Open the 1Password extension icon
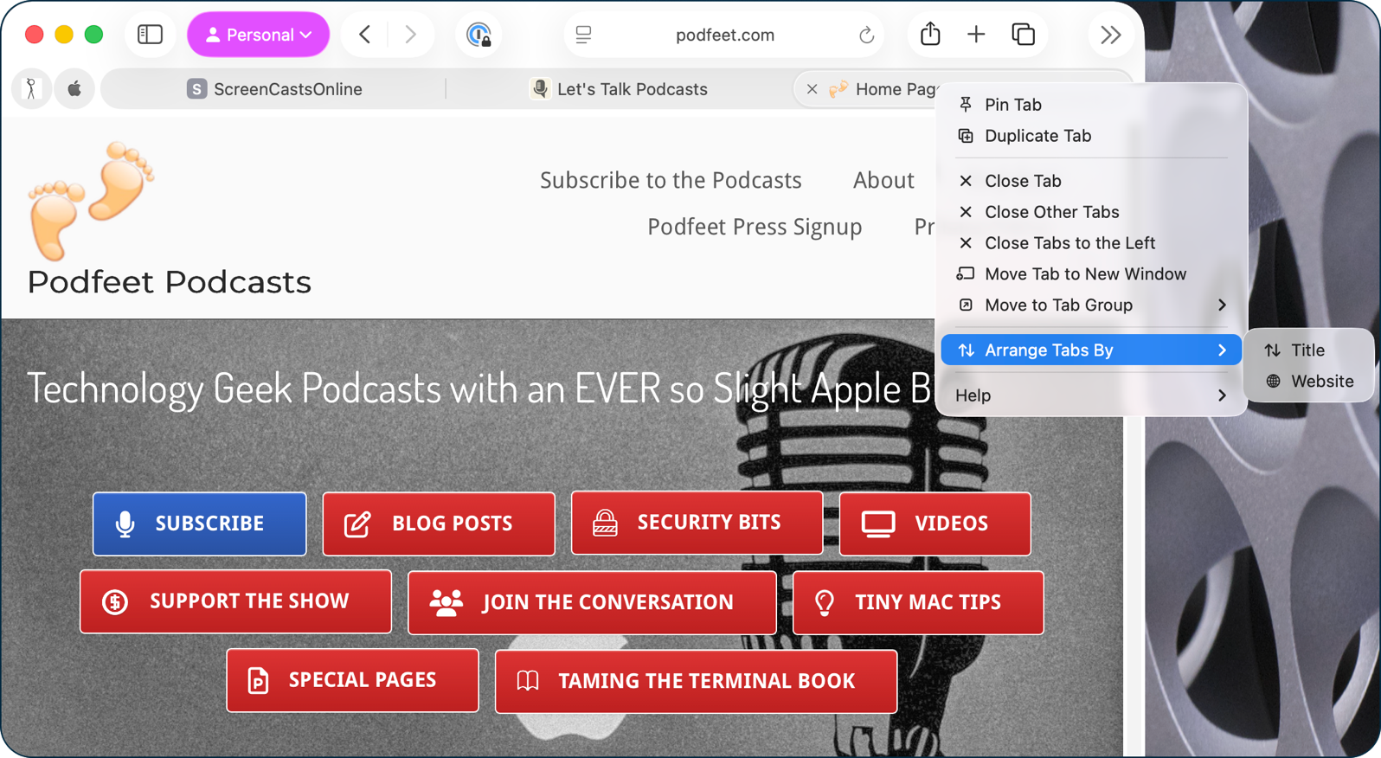 point(479,35)
